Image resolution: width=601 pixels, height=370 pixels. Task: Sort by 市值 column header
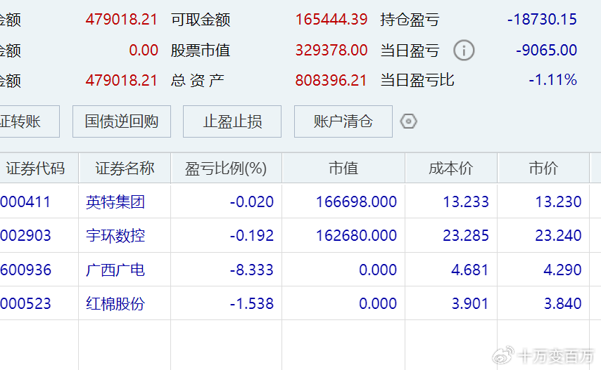click(x=343, y=169)
